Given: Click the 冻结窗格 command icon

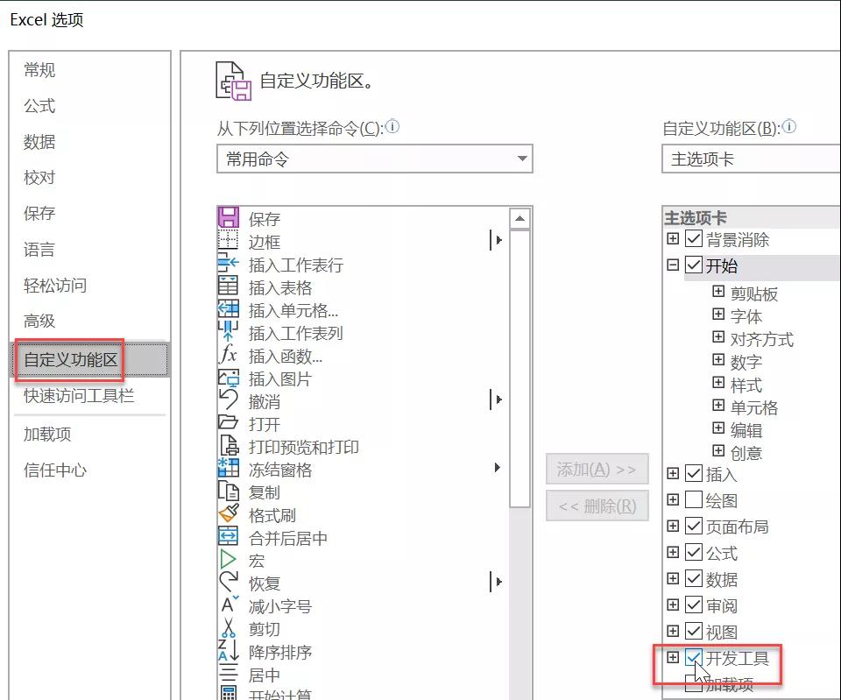Looking at the screenshot, I should [228, 470].
